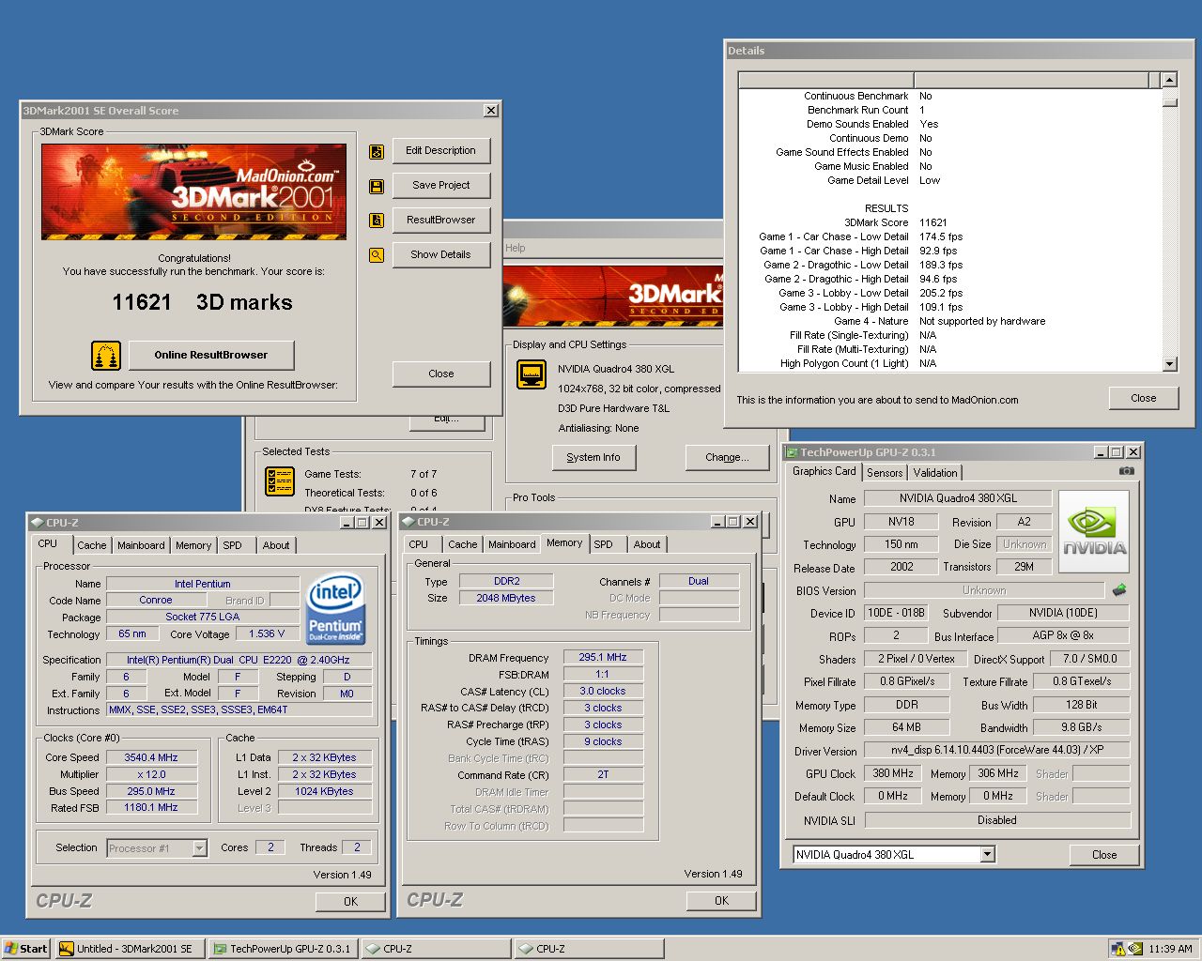The image size is (1202, 961).
Task: Click the Specification field in CPU-Z
Action: point(239,660)
